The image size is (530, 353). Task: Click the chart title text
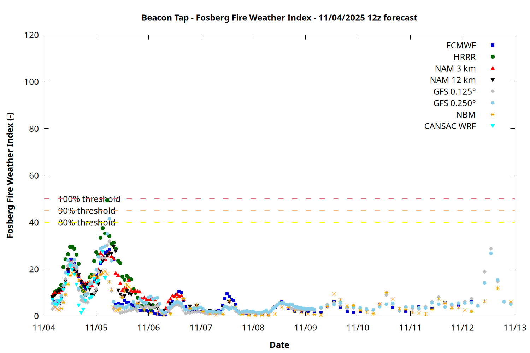coord(279,18)
